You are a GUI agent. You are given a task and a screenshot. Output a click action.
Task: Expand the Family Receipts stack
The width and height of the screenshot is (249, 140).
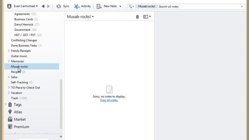point(9,51)
